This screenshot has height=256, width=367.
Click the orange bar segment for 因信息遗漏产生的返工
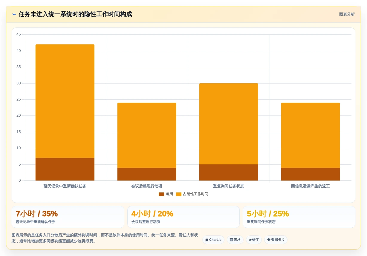(311, 135)
